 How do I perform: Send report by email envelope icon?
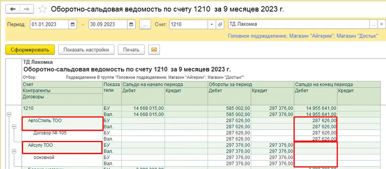(x=154, y=49)
